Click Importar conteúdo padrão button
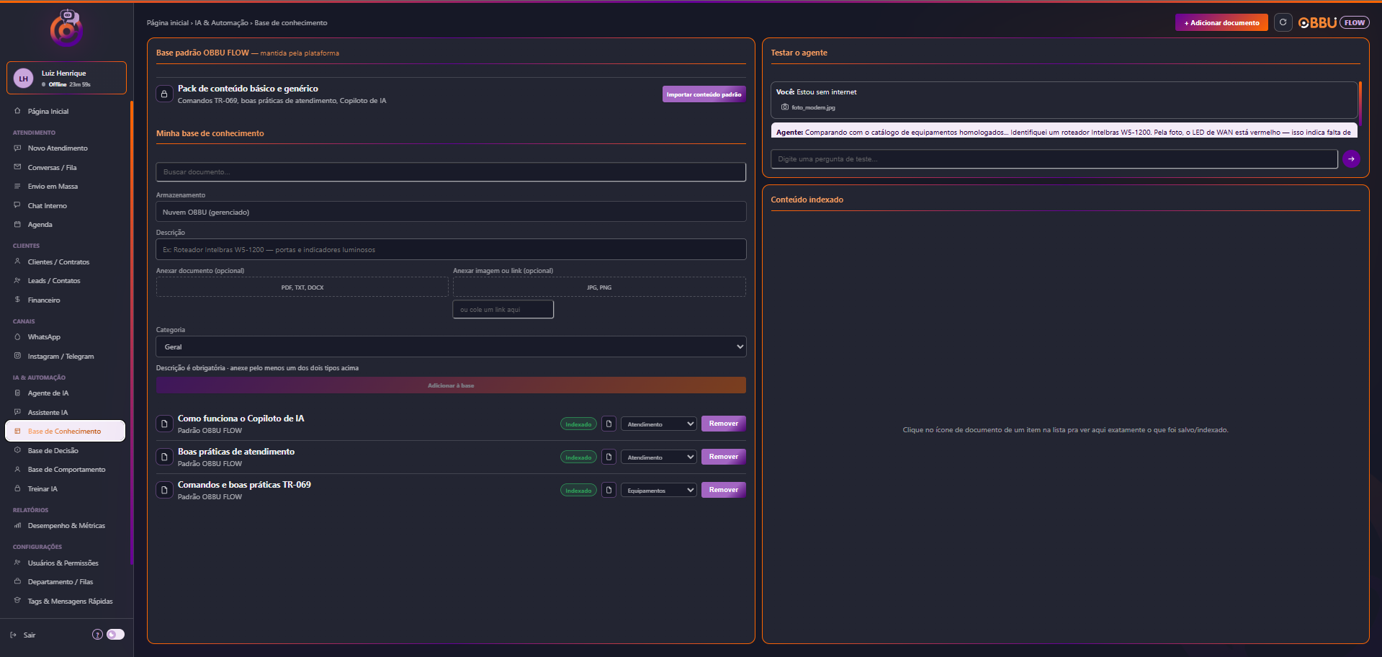 coord(704,94)
